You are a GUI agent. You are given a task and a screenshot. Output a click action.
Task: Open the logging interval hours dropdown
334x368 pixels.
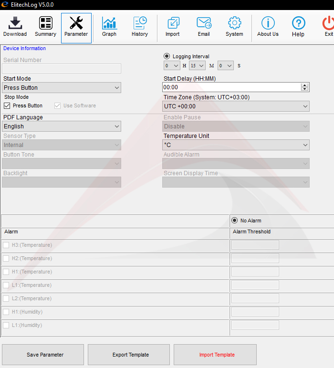[x=172, y=66]
